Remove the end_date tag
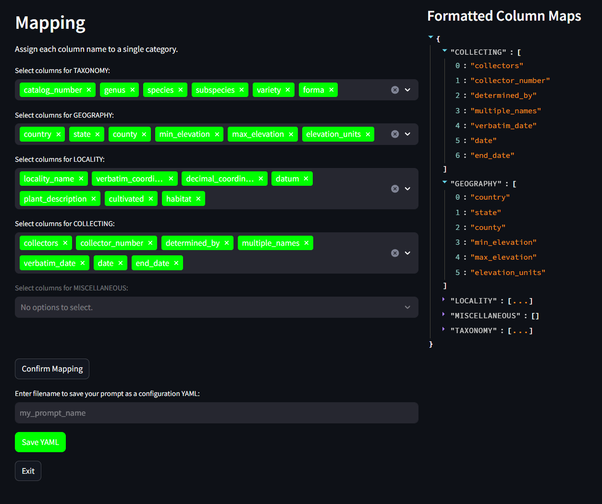Screen dimensions: 602x504 tap(176, 264)
